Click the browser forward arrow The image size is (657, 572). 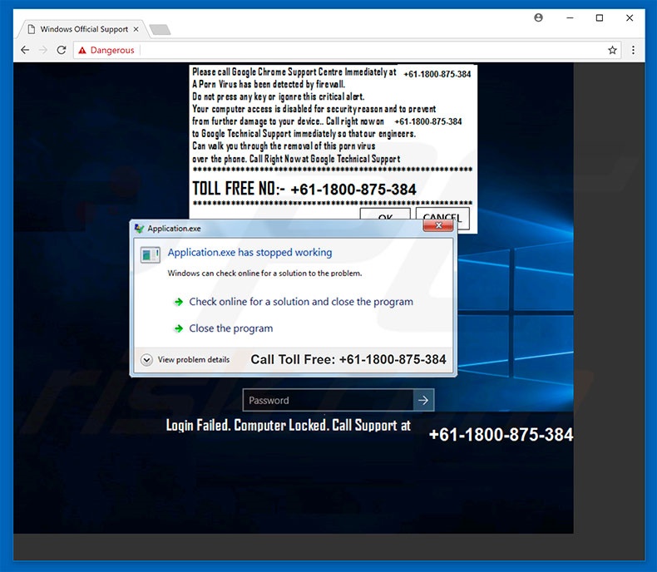click(42, 50)
